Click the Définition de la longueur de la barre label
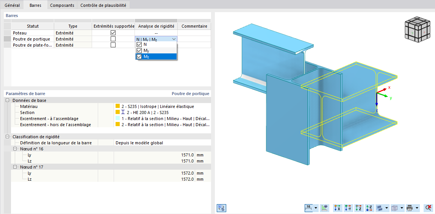This screenshot has width=435, height=214. click(x=56, y=143)
